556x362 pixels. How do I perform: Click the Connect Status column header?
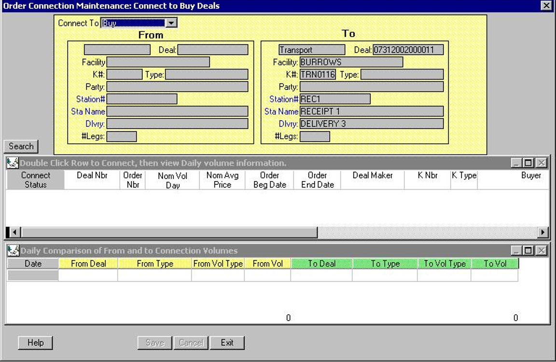[35, 180]
